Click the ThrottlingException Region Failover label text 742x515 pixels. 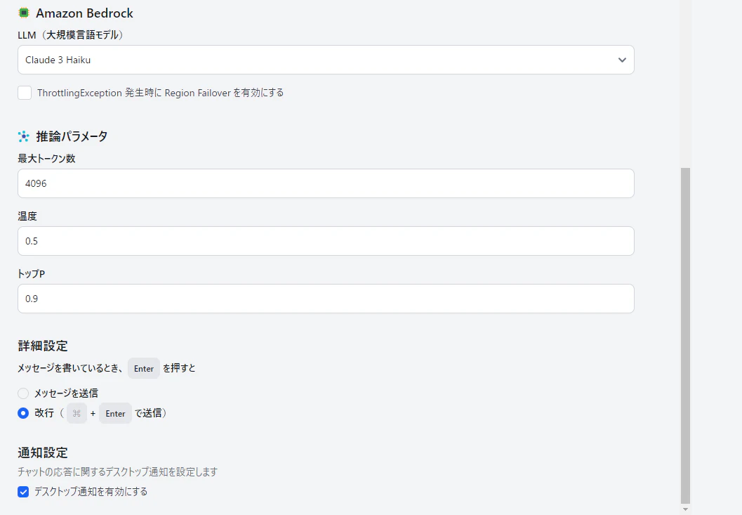161,93
